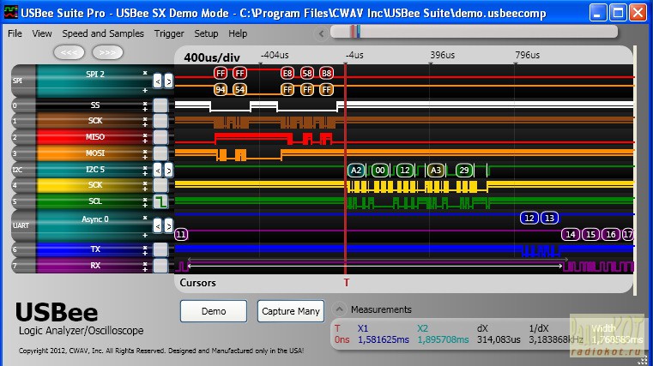Screen dimensions: 653x366
Task: Click the X2 value 1,895708ms
Action: [x=443, y=339]
